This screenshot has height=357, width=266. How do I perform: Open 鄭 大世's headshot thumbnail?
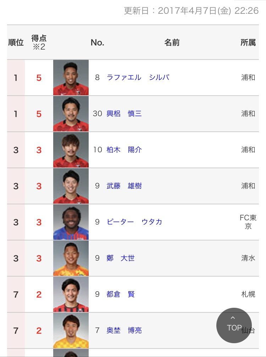(71, 258)
